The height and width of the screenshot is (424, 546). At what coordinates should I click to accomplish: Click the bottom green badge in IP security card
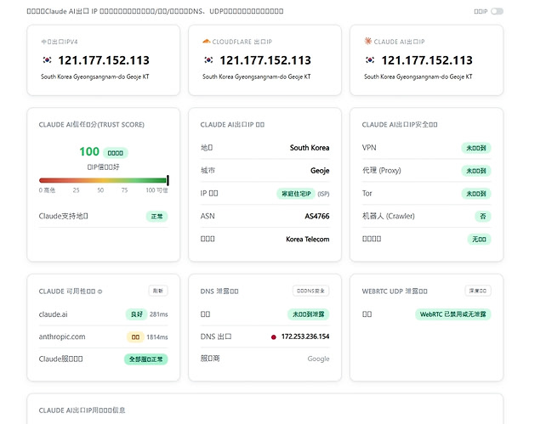479,240
